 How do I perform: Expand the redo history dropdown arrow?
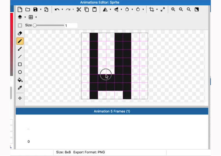point(73,10)
